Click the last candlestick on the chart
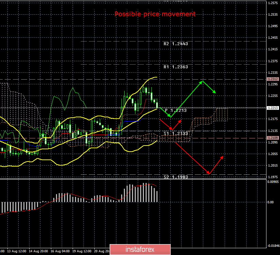The height and width of the screenshot is (255, 280). [x=157, y=105]
